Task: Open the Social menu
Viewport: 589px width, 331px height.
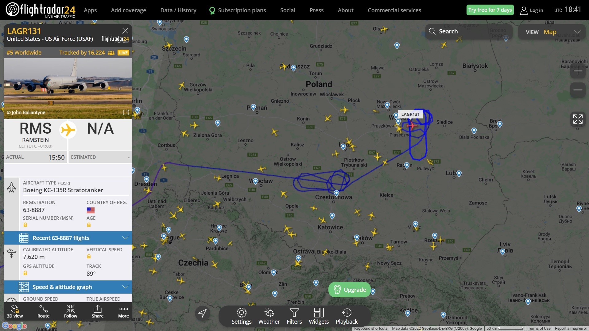Action: (x=288, y=10)
